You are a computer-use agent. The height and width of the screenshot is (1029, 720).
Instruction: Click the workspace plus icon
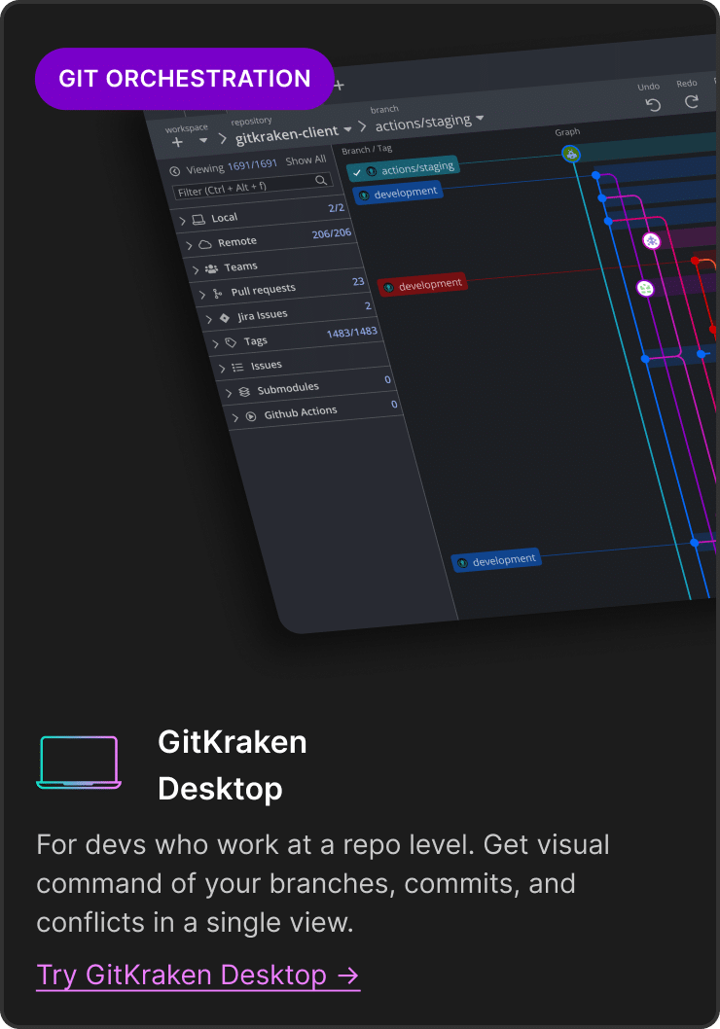(x=177, y=142)
